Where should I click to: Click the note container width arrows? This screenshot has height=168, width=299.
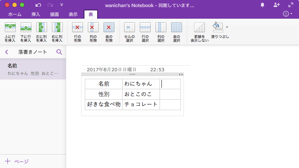click(x=181, y=74)
